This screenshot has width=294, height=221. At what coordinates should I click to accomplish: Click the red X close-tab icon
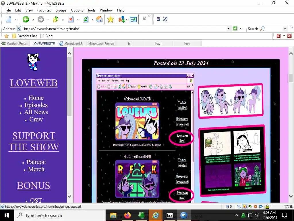pos(289,36)
